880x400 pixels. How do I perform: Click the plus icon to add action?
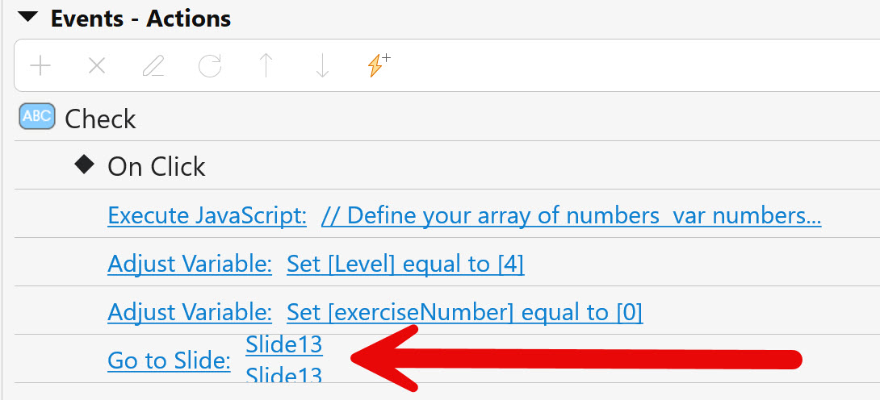coord(40,66)
